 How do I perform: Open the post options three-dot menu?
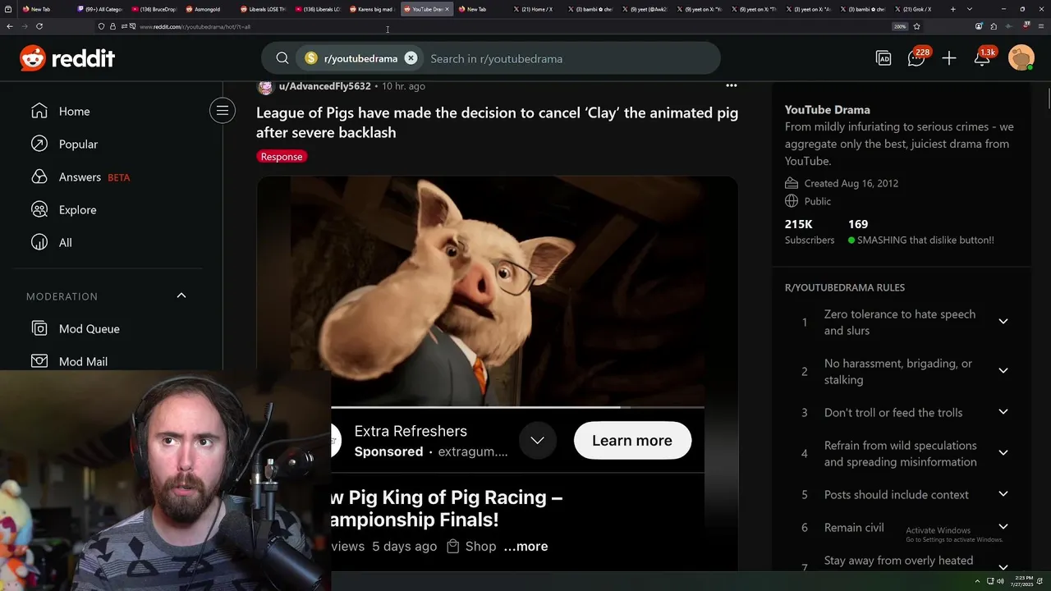pos(732,85)
